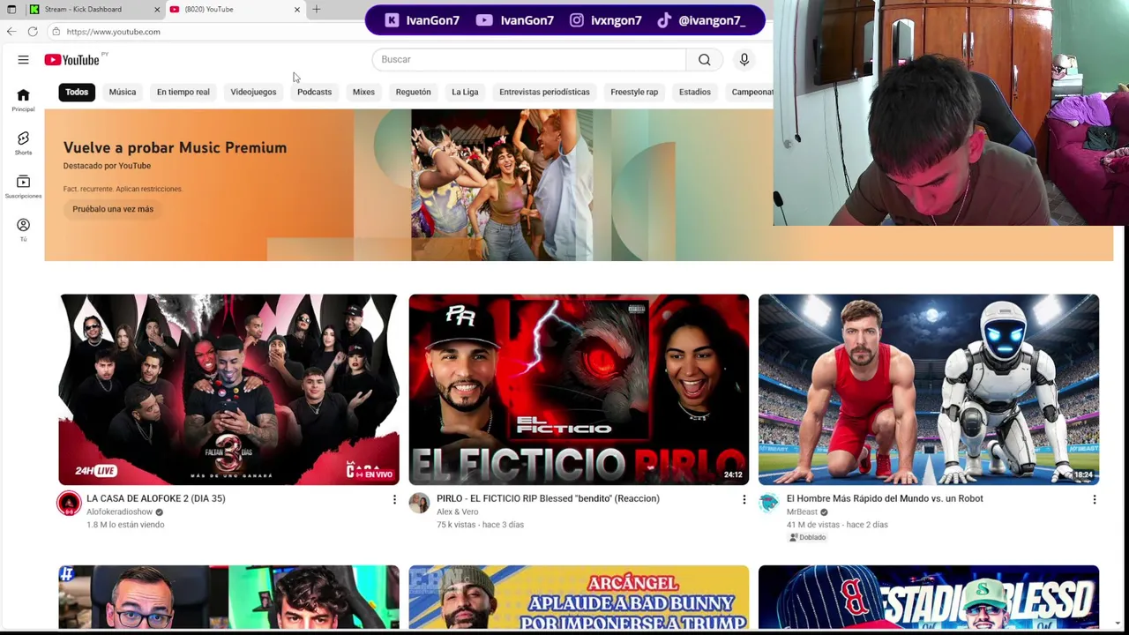Viewport: 1129px width, 635px height.
Task: Click in the Buscar search field
Action: [529, 59]
